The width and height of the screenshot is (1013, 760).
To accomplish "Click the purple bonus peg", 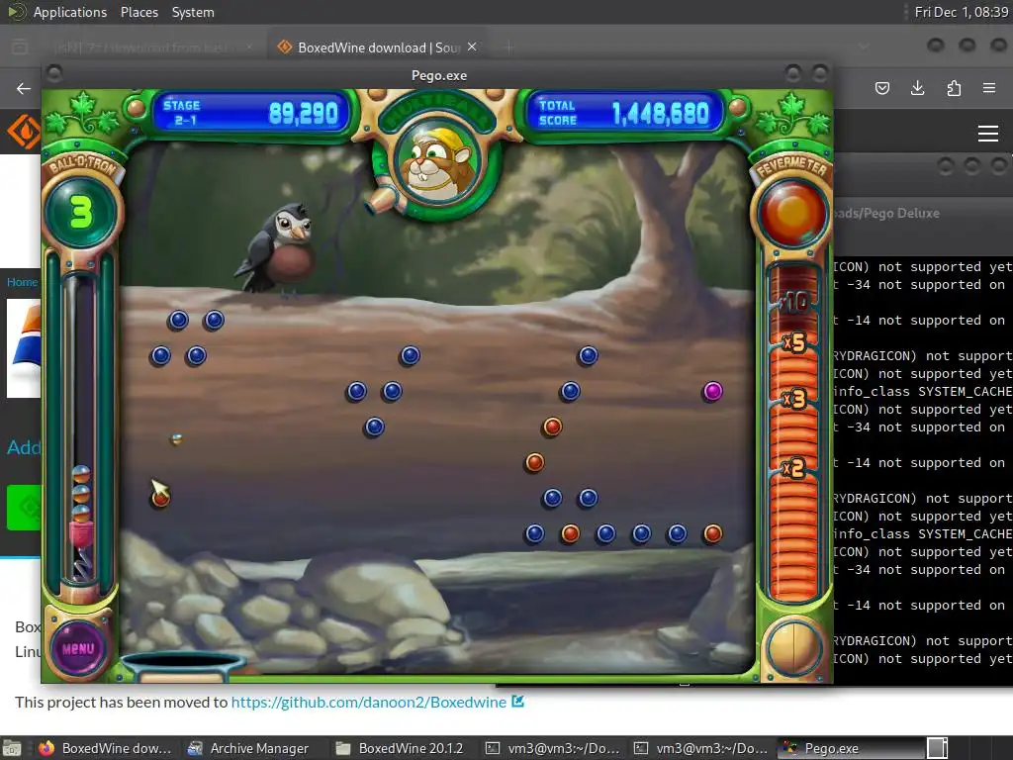I will click(x=712, y=391).
